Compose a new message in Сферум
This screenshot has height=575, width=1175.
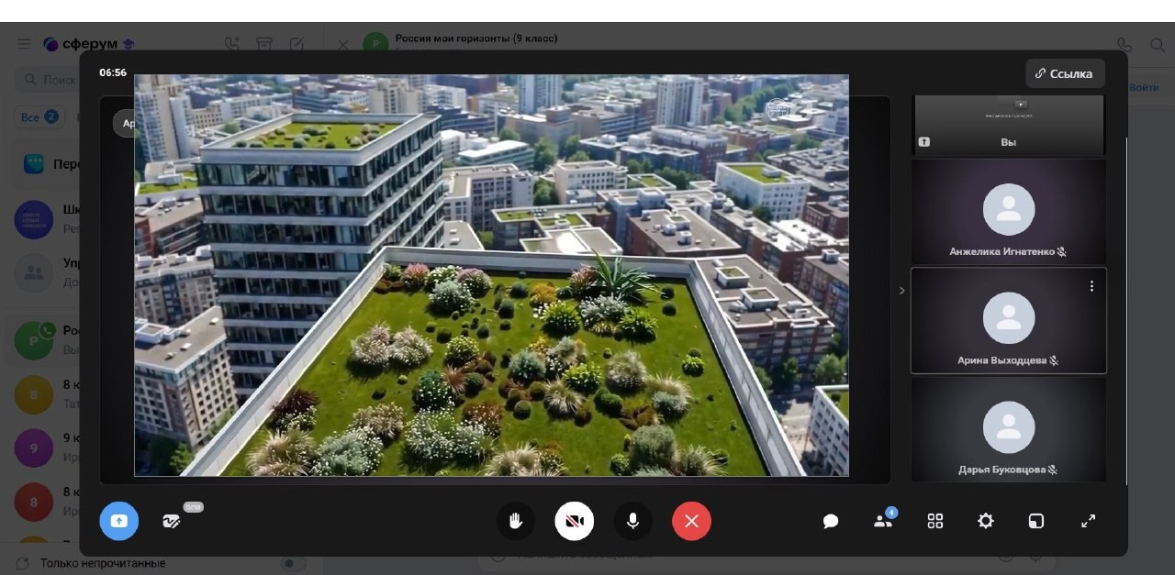pyautogui.click(x=297, y=44)
